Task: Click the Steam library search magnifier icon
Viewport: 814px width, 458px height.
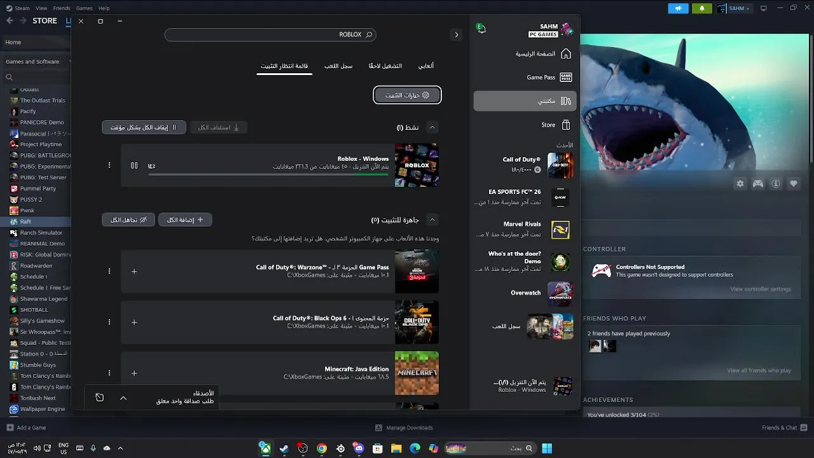Action: (x=9, y=77)
